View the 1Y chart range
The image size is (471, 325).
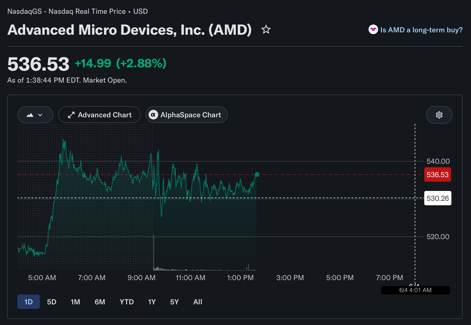152,302
